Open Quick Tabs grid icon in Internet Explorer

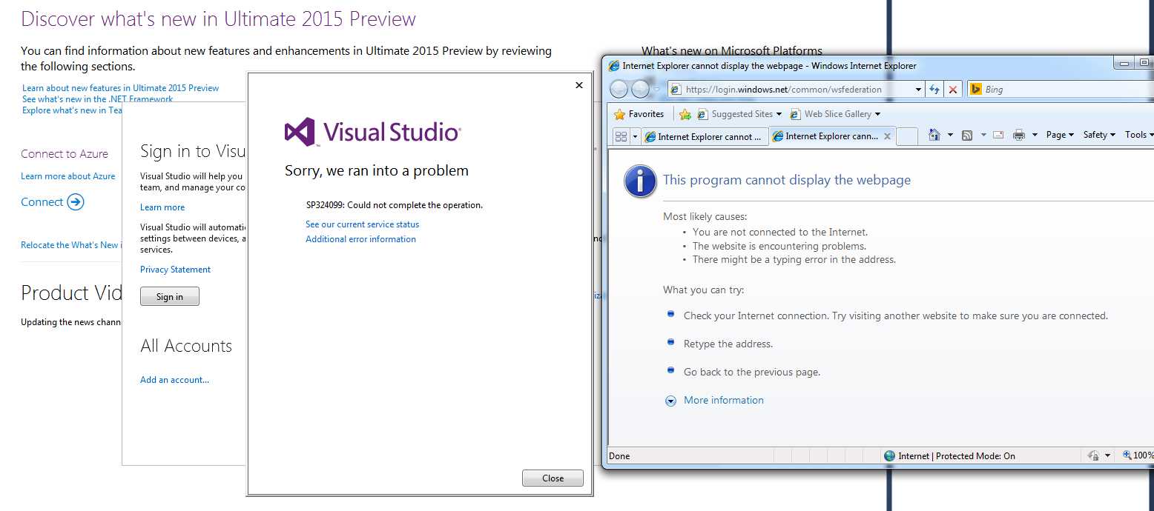[x=621, y=136]
